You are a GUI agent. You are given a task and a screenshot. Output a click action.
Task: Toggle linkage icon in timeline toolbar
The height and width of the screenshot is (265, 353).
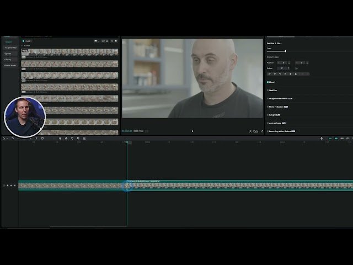pyautogui.click(x=342, y=139)
